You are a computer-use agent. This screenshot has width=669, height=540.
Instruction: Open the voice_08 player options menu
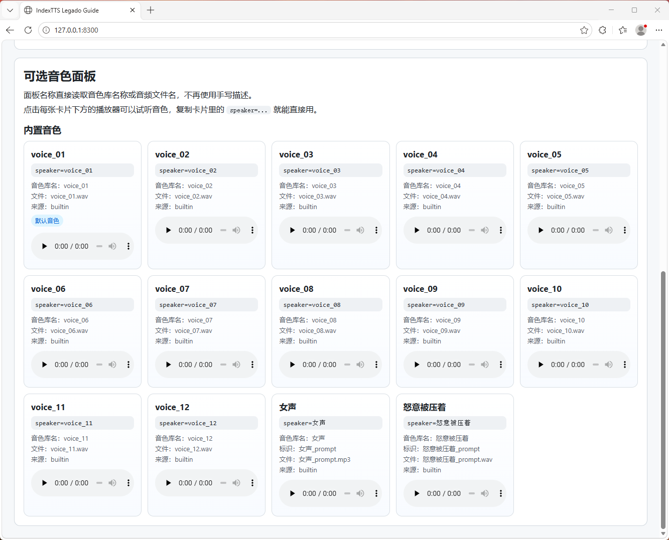point(376,365)
